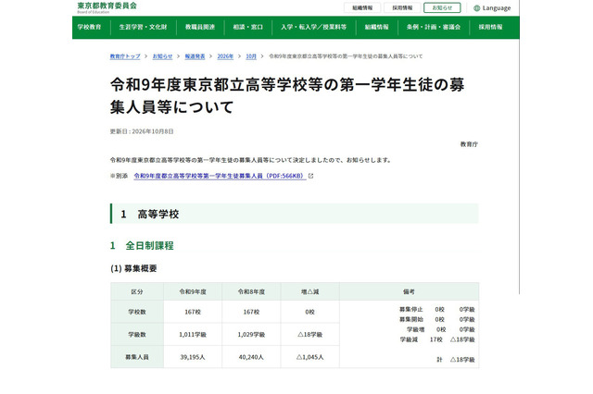This screenshot has width=593, height=394.
Task: Open the 相談・窓口 navigation menu
Action: [x=248, y=27]
